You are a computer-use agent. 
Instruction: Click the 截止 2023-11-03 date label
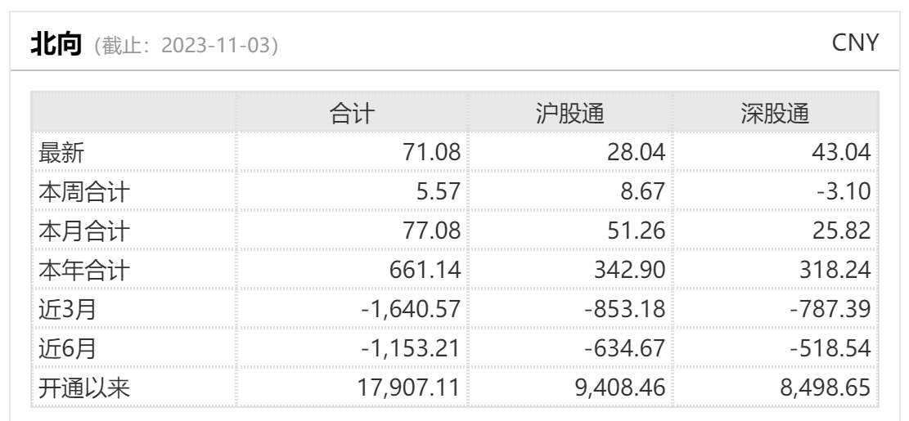[x=187, y=45]
